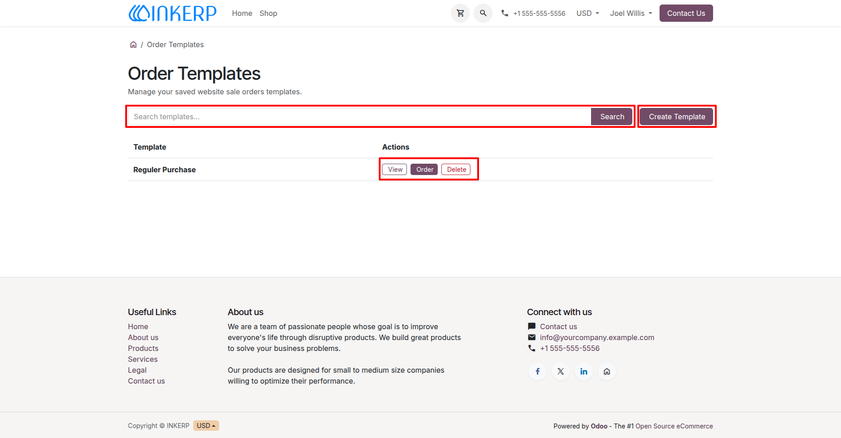Delete the Reguler Purchase template

pyautogui.click(x=456, y=169)
